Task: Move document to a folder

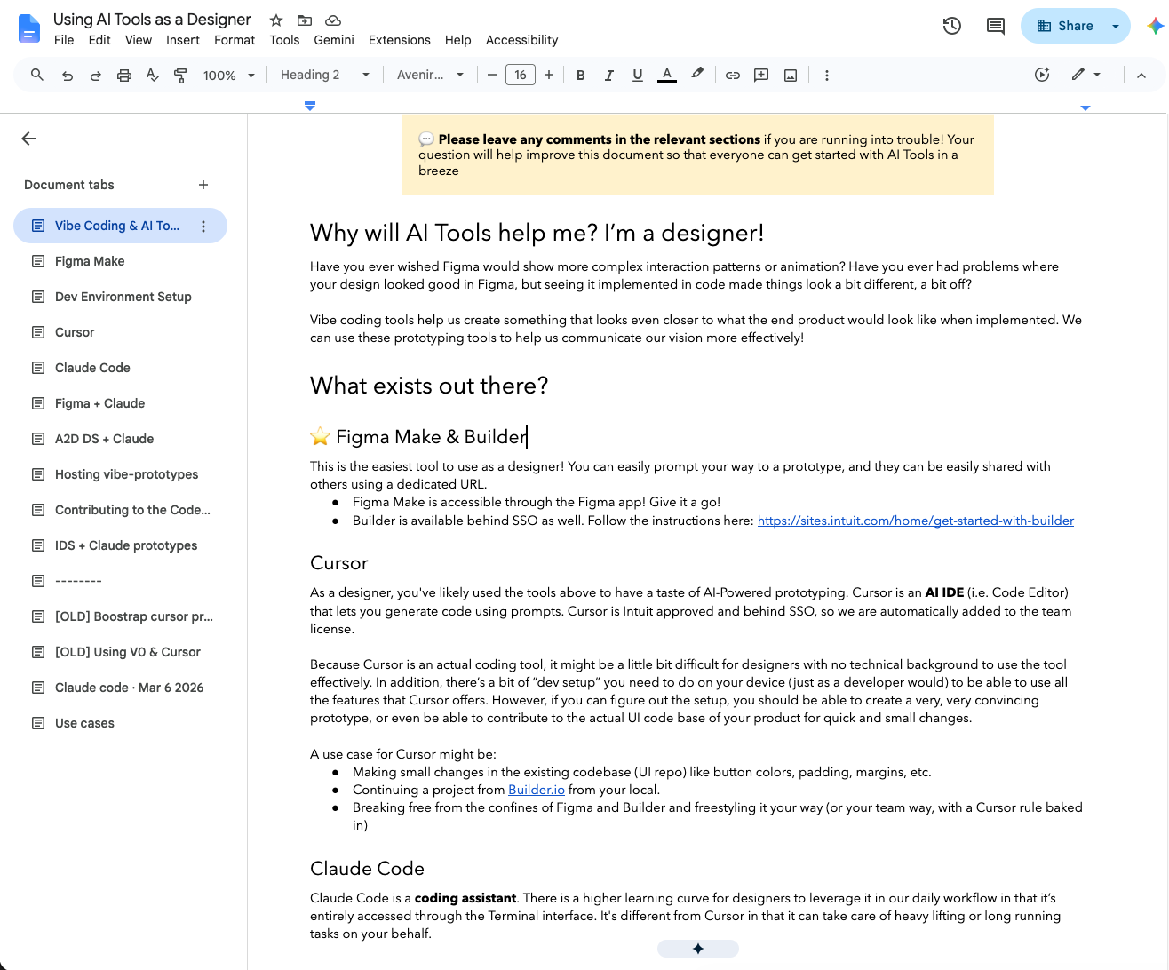Action: 305,20
